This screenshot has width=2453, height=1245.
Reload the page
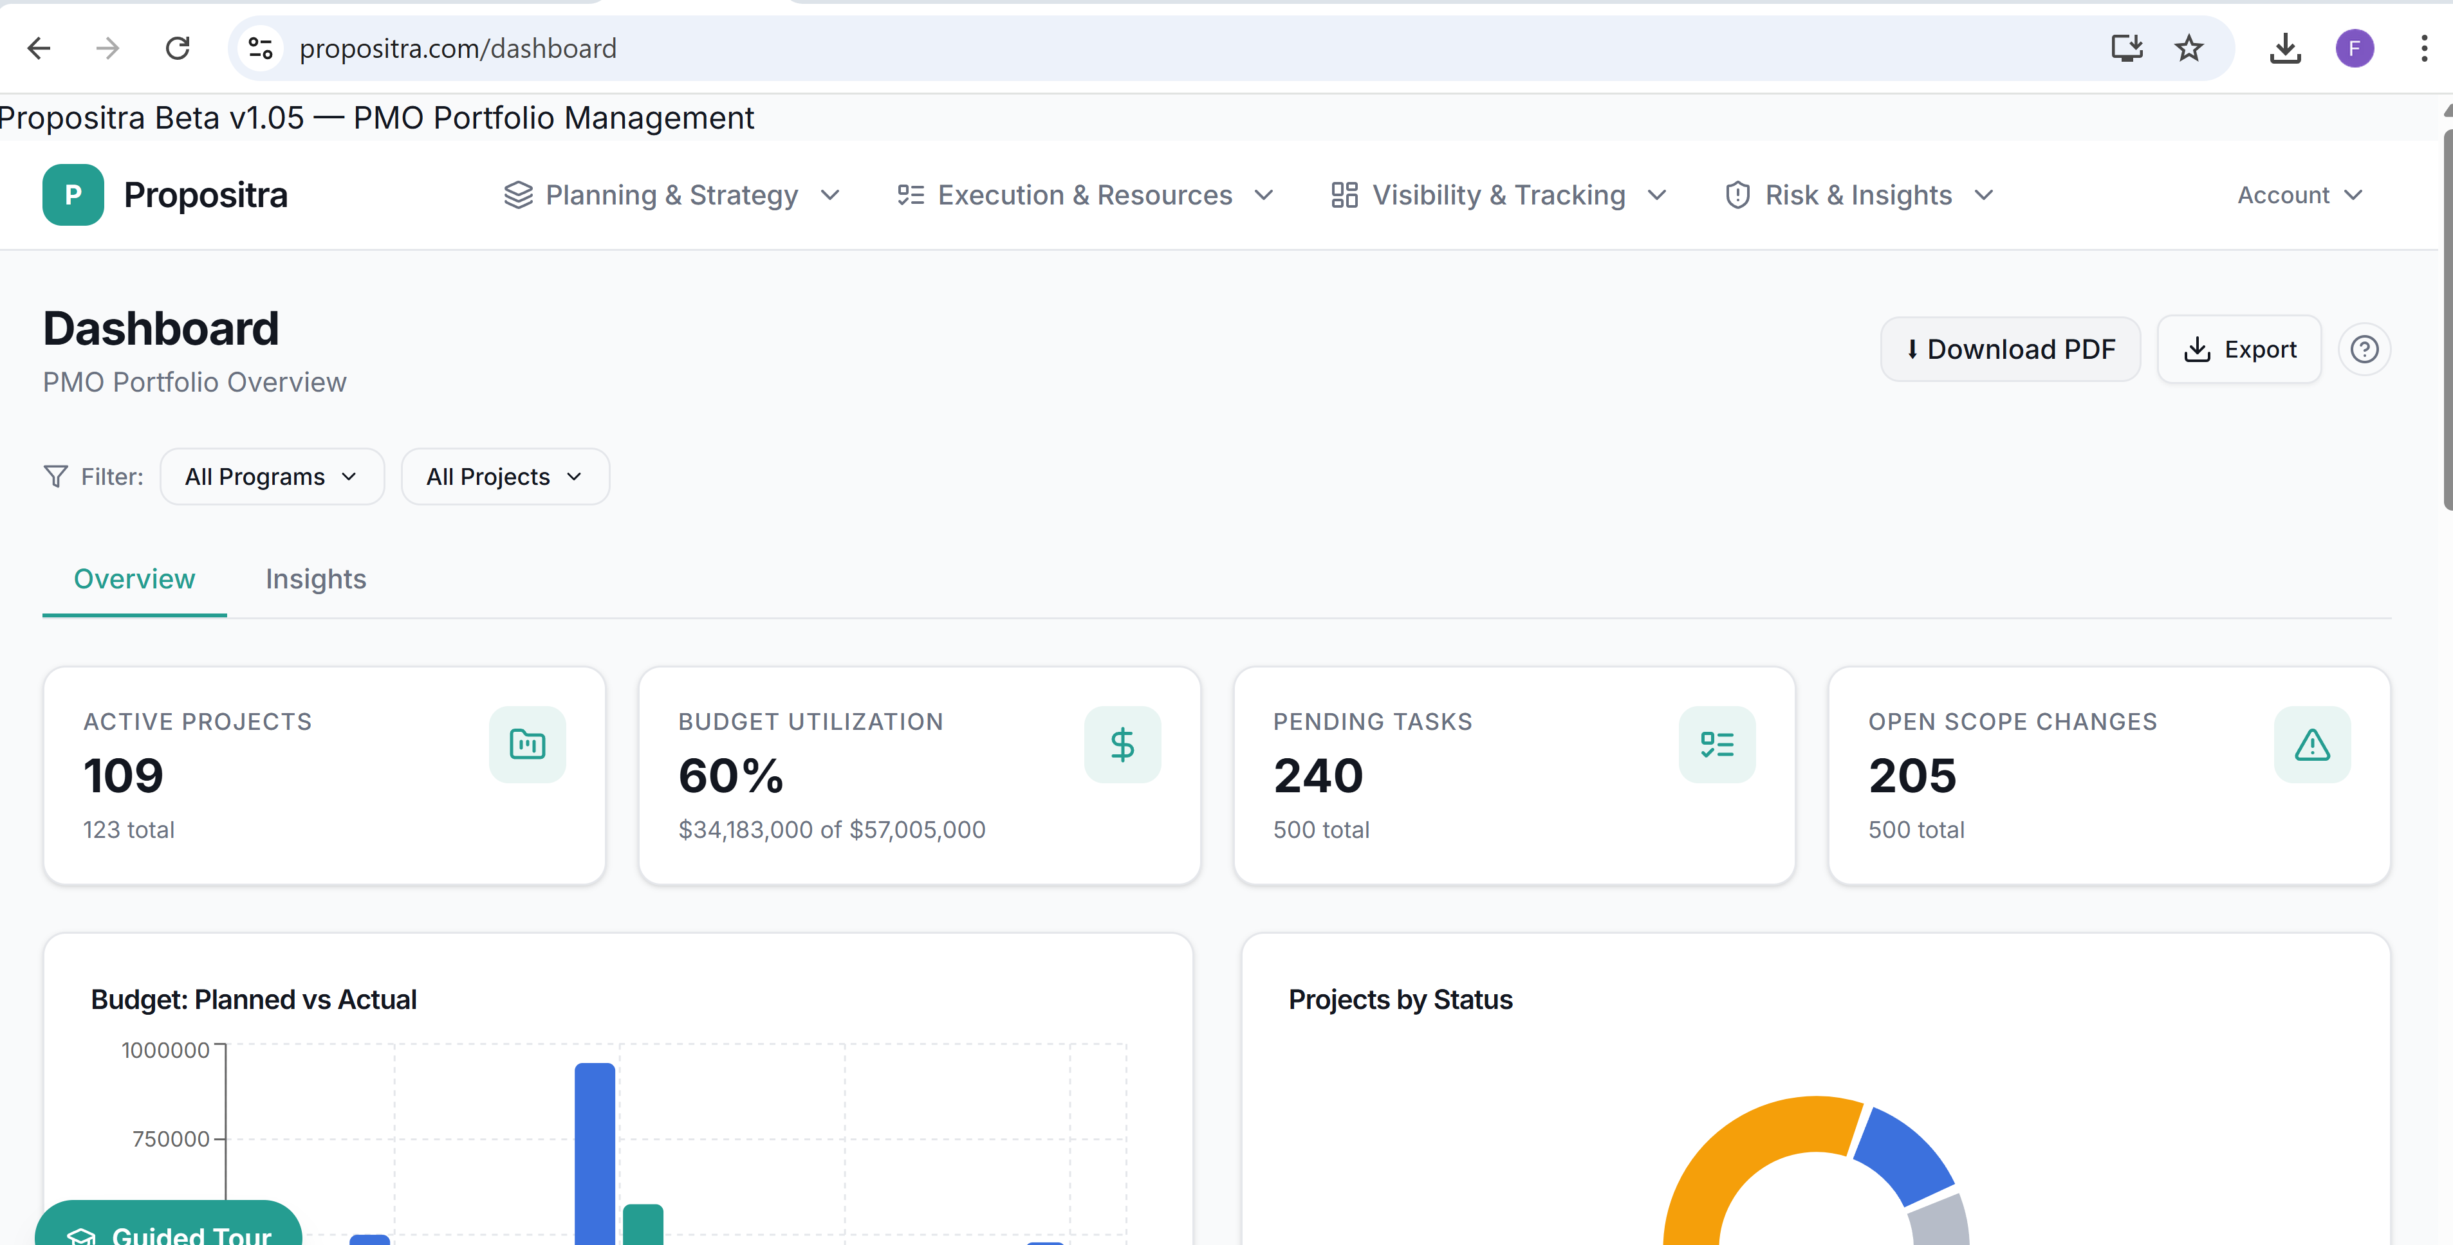178,48
